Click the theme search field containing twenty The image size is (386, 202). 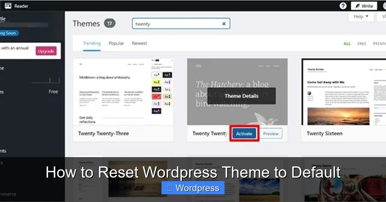[181, 24]
